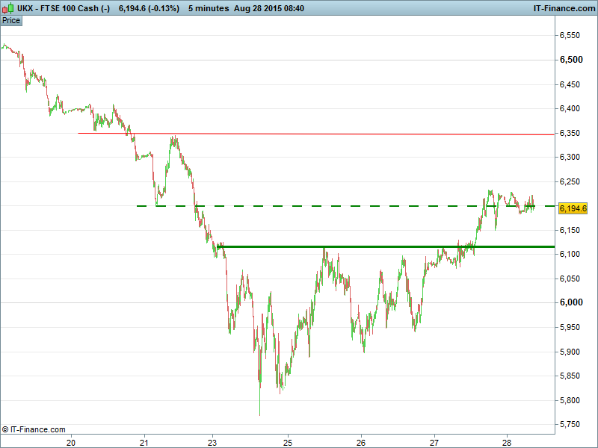Click date label 25 on time axis
Image resolution: width=598 pixels, height=448 pixels.
(x=288, y=441)
